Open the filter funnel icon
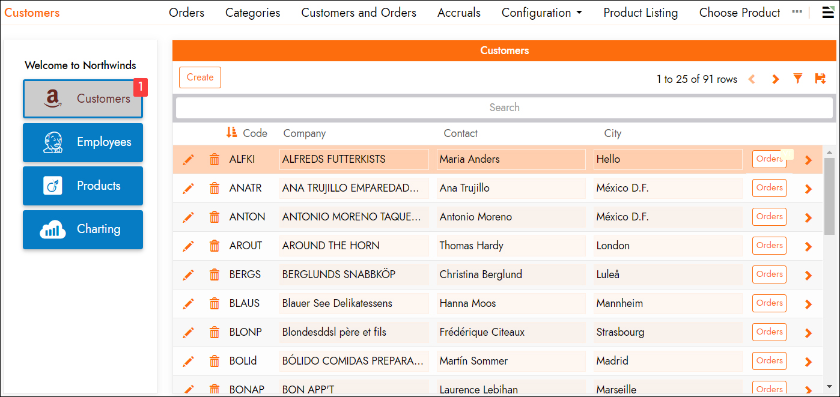 click(x=797, y=79)
